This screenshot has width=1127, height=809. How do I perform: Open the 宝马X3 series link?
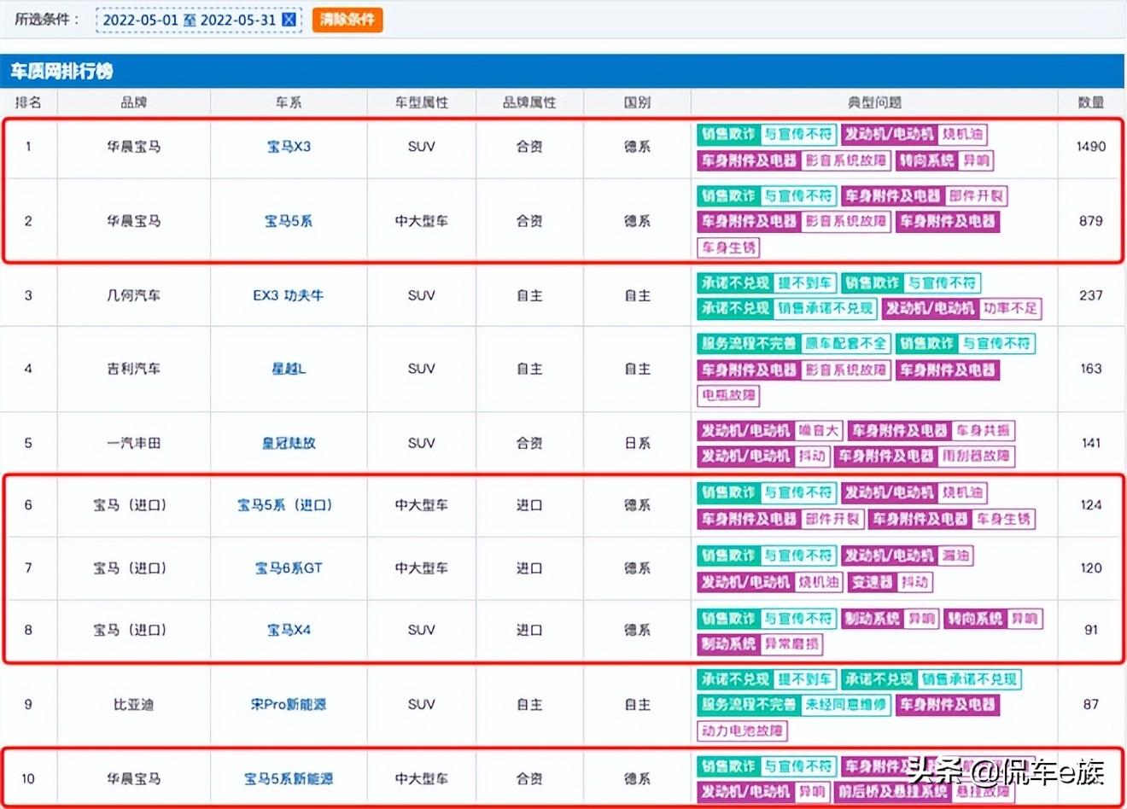pyautogui.click(x=289, y=147)
